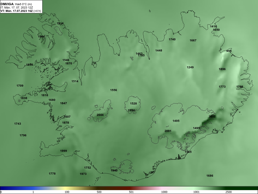Click the VT valid time line

click(x=20, y=11)
